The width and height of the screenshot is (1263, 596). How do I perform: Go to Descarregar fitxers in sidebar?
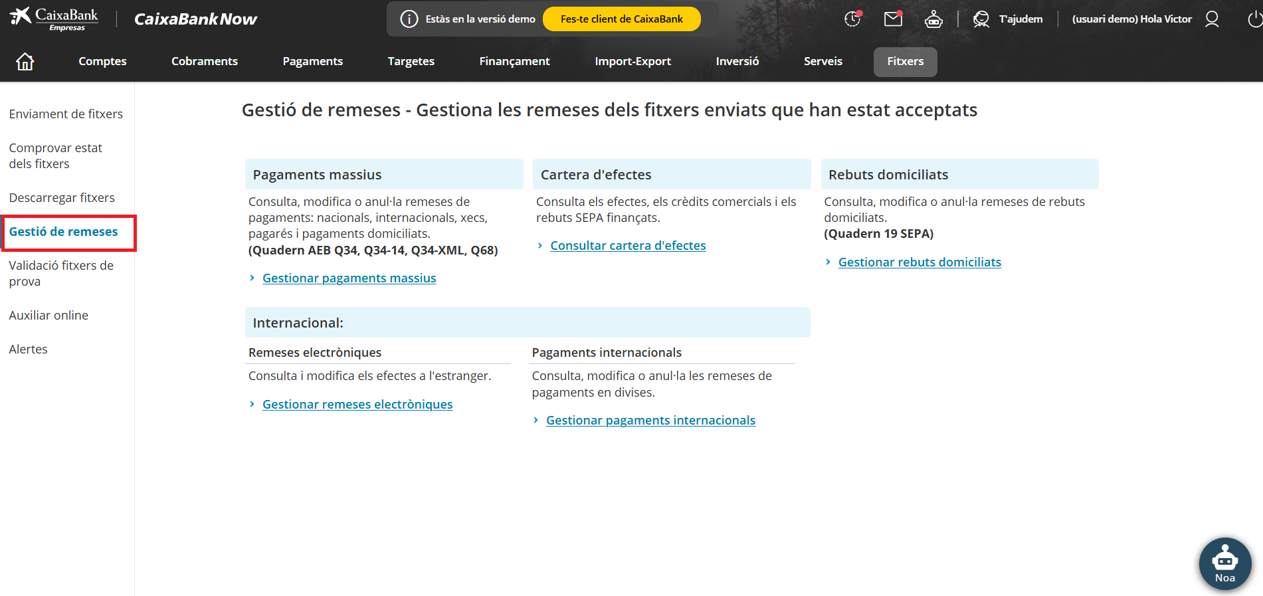point(62,198)
